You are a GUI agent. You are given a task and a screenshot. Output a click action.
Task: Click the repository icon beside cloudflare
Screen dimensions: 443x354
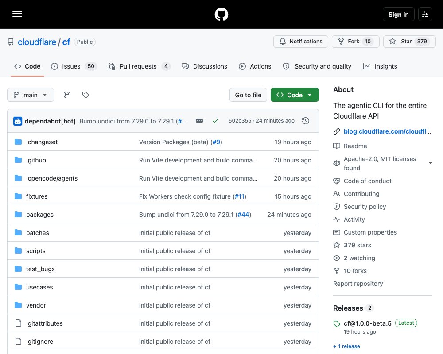(11, 42)
